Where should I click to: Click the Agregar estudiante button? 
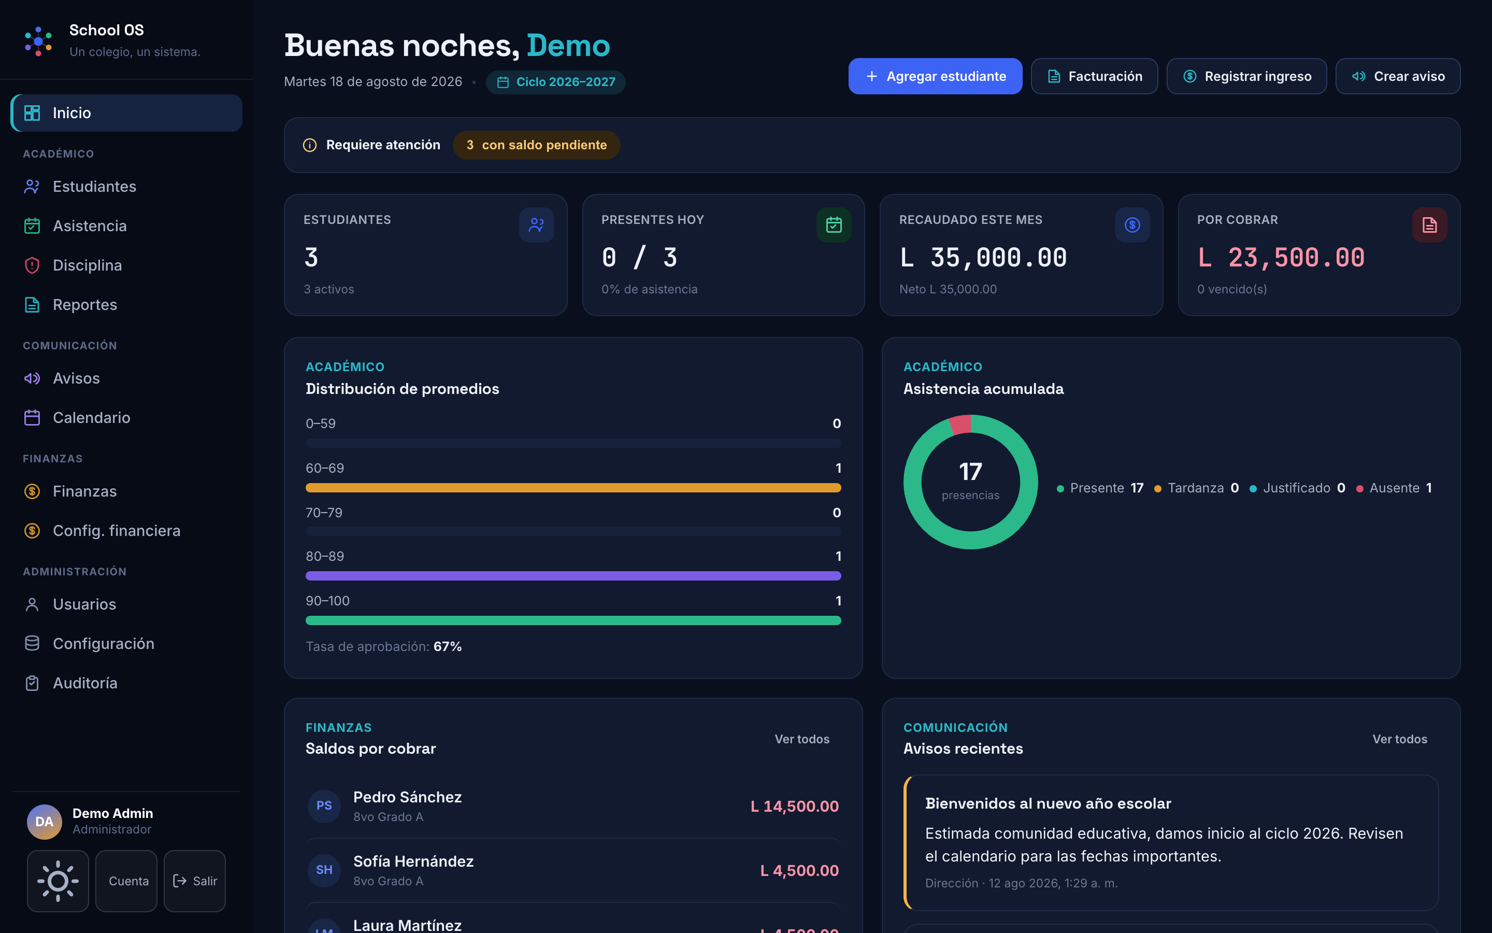tap(935, 77)
